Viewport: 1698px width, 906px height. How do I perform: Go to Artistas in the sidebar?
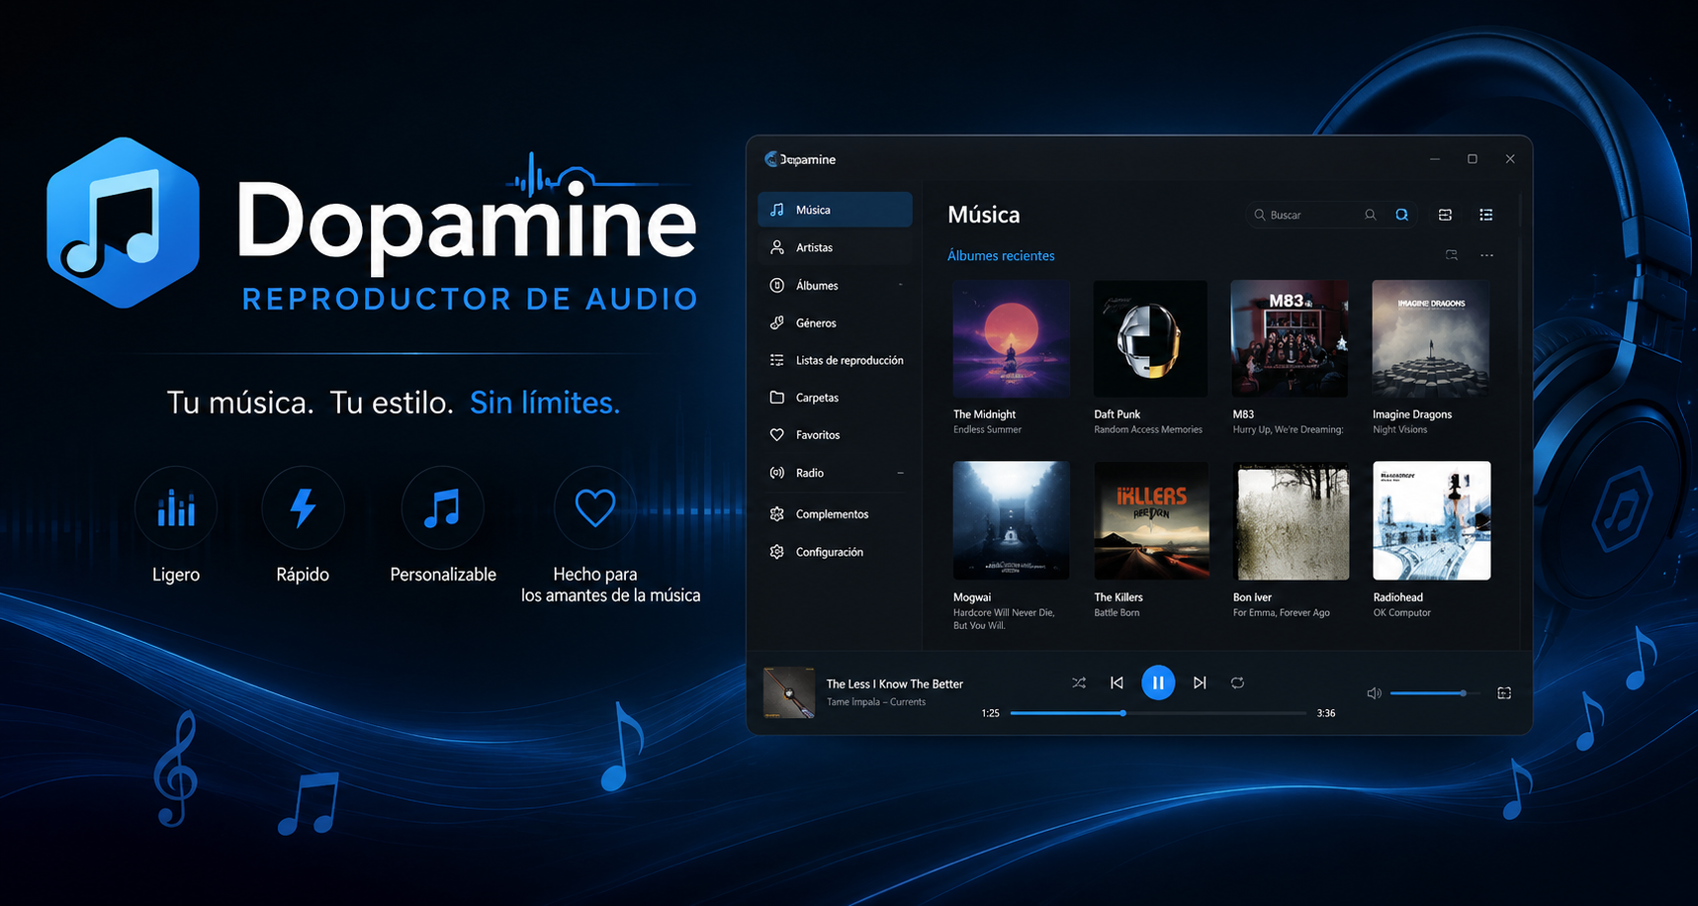click(835, 247)
